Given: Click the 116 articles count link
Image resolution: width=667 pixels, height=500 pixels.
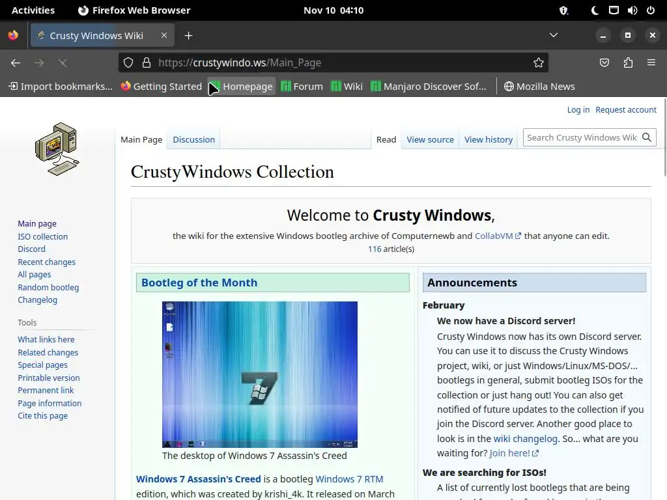Looking at the screenshot, I should [x=375, y=249].
